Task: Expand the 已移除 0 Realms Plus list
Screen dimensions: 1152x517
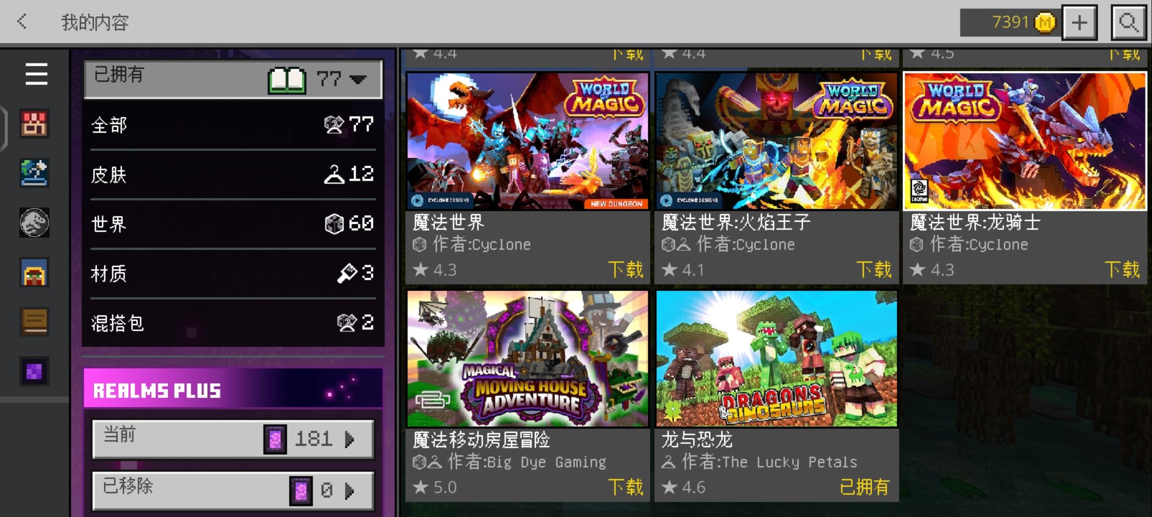Action: click(x=233, y=490)
